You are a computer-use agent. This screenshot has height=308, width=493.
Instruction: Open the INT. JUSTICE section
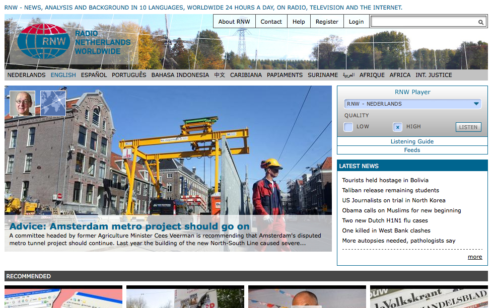point(434,74)
